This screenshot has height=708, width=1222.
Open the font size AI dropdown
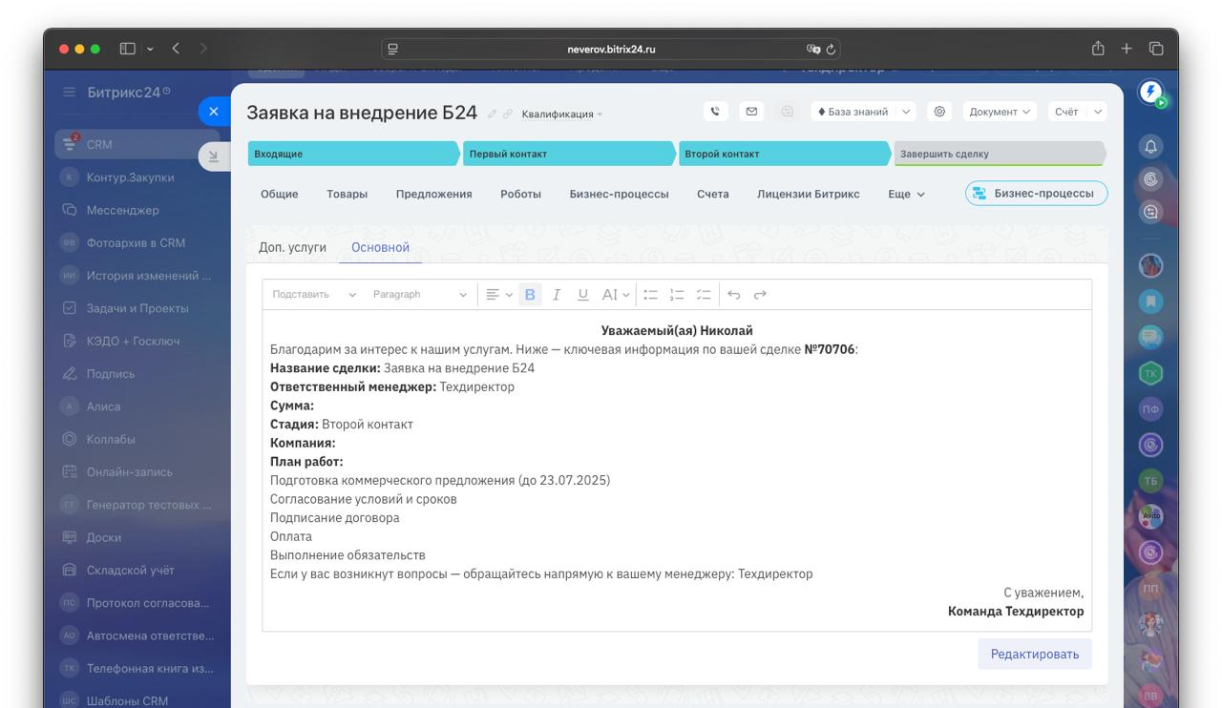(616, 295)
